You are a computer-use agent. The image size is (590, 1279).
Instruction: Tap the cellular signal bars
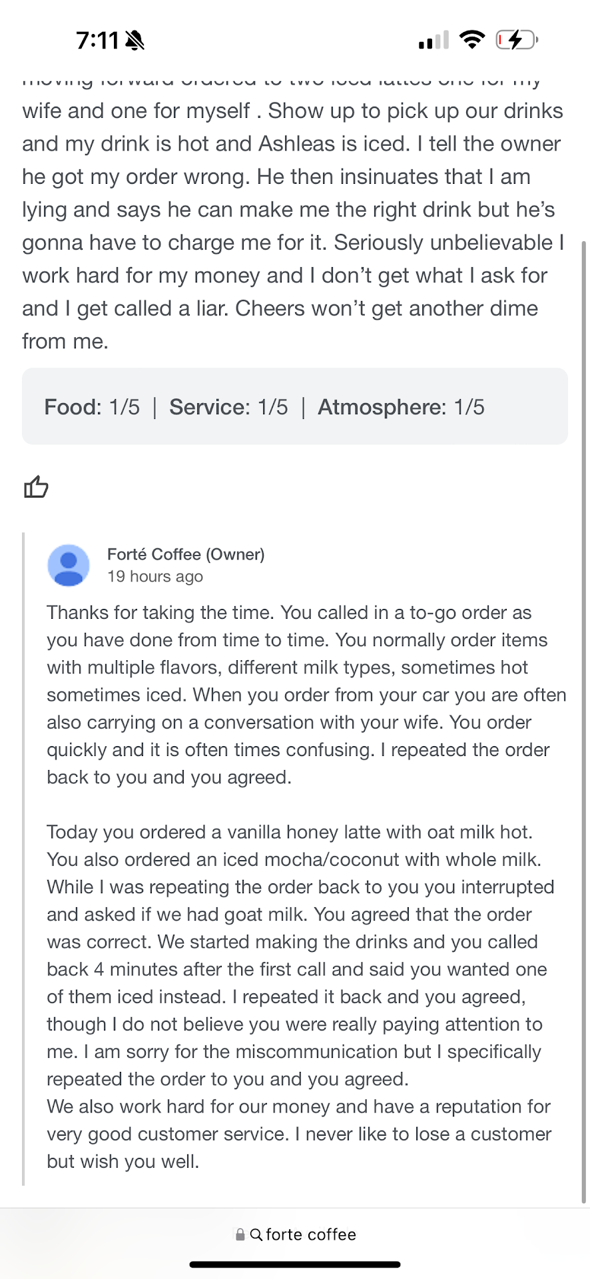pos(433,41)
